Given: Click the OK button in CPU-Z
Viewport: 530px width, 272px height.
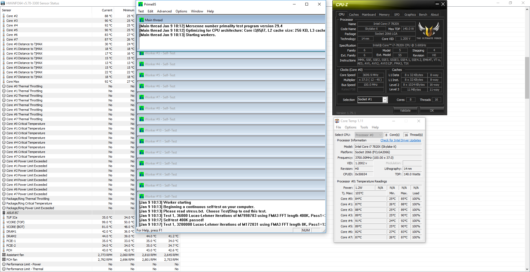Looking at the screenshot, I should (x=432, y=111).
